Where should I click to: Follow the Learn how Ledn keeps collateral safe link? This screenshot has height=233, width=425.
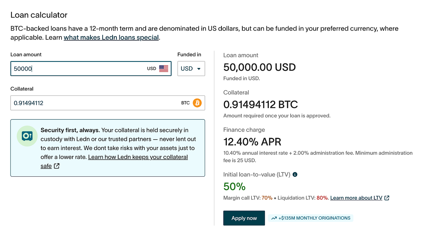tap(138, 157)
